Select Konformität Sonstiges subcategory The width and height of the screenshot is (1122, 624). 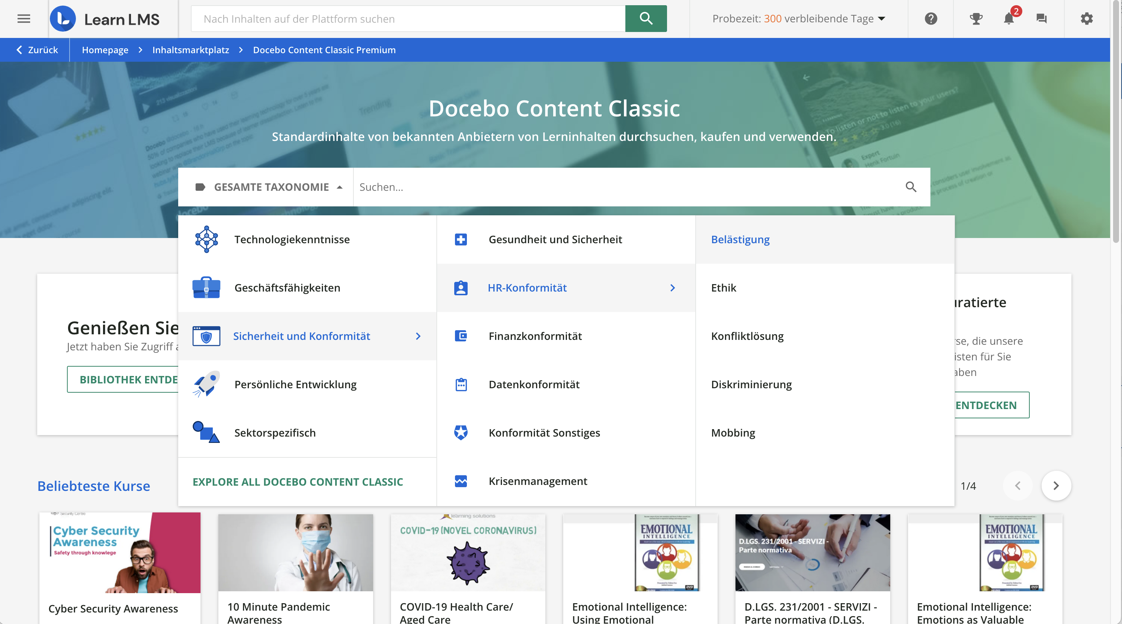(566, 432)
